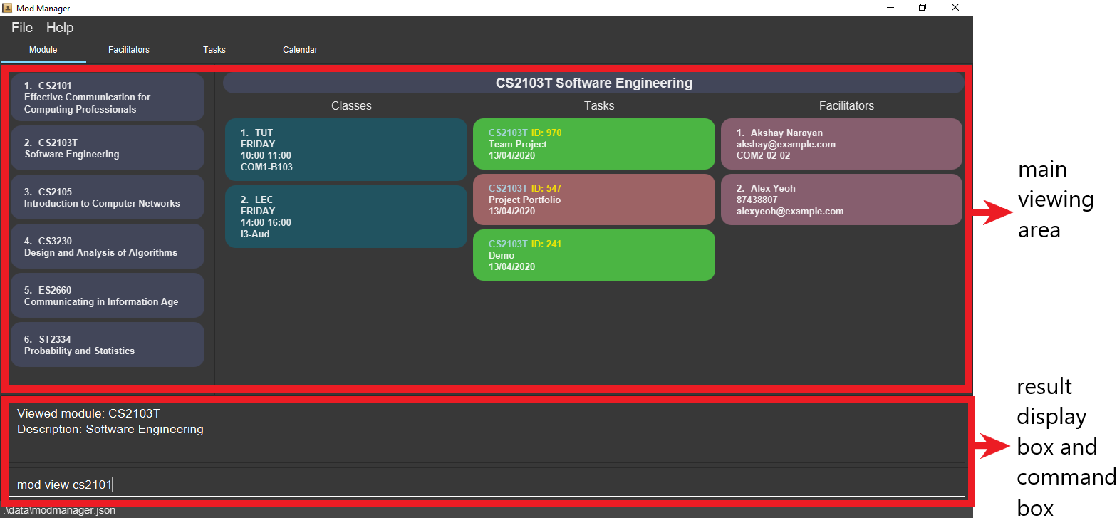Screen dimensions: 1117x518
Task: Click the email akshay@example.com
Action: 786,144
